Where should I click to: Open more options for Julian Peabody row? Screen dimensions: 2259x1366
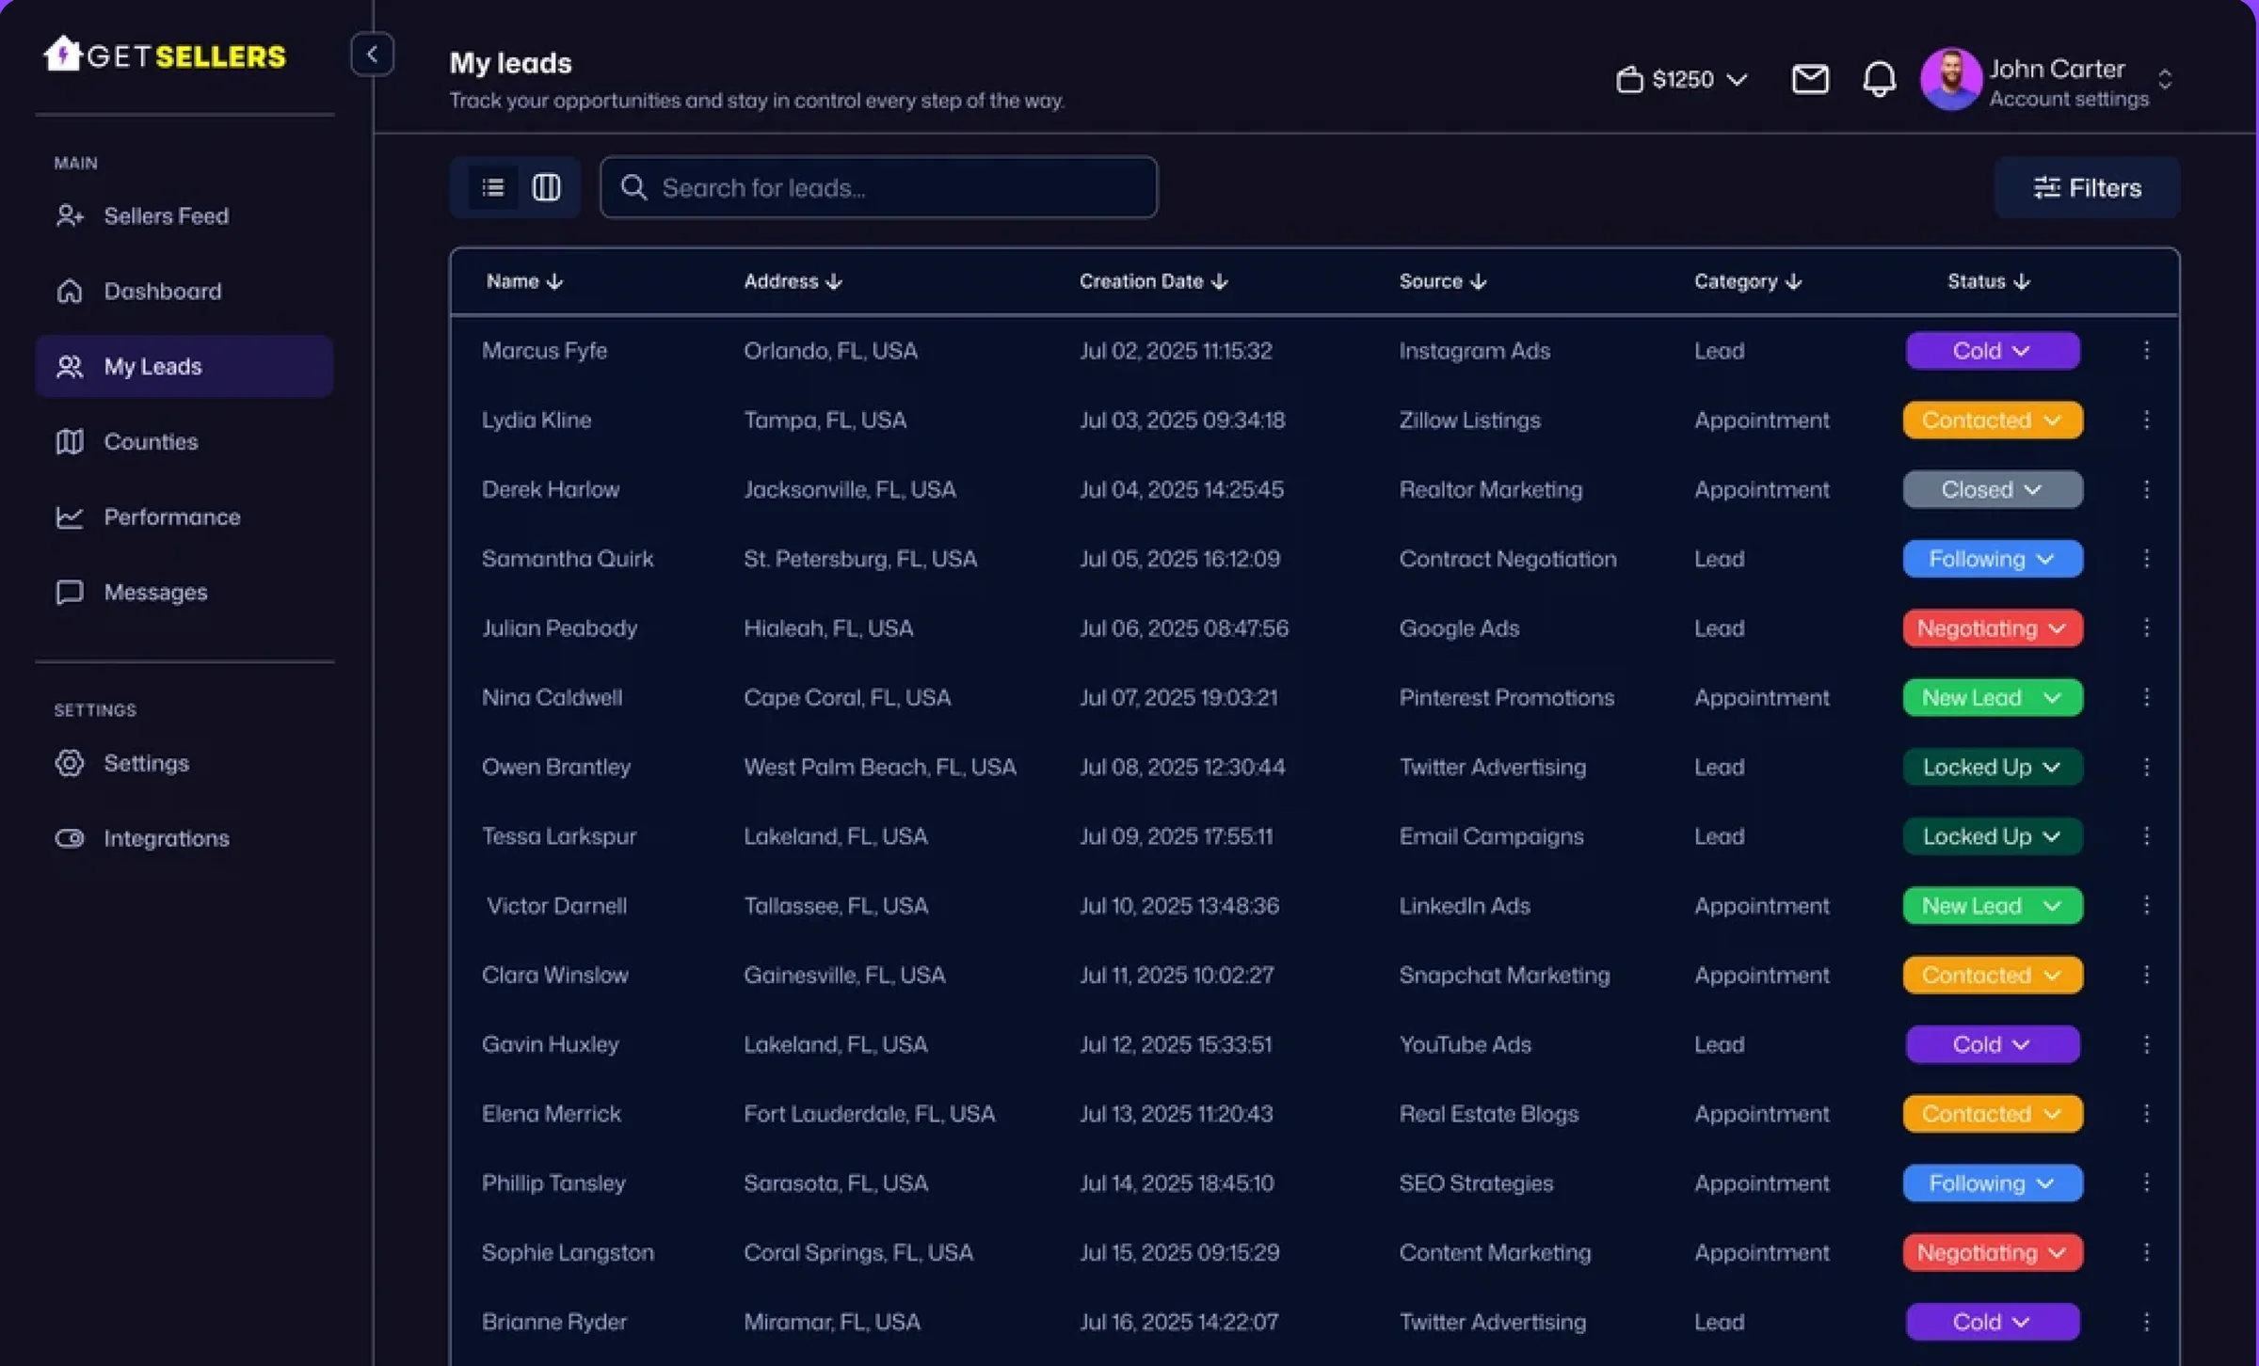(2146, 627)
